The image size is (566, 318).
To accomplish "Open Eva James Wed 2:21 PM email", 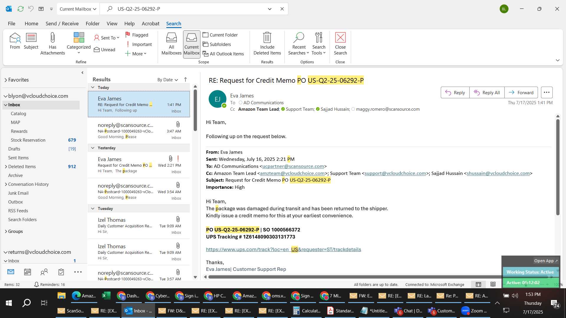I will tap(139, 165).
